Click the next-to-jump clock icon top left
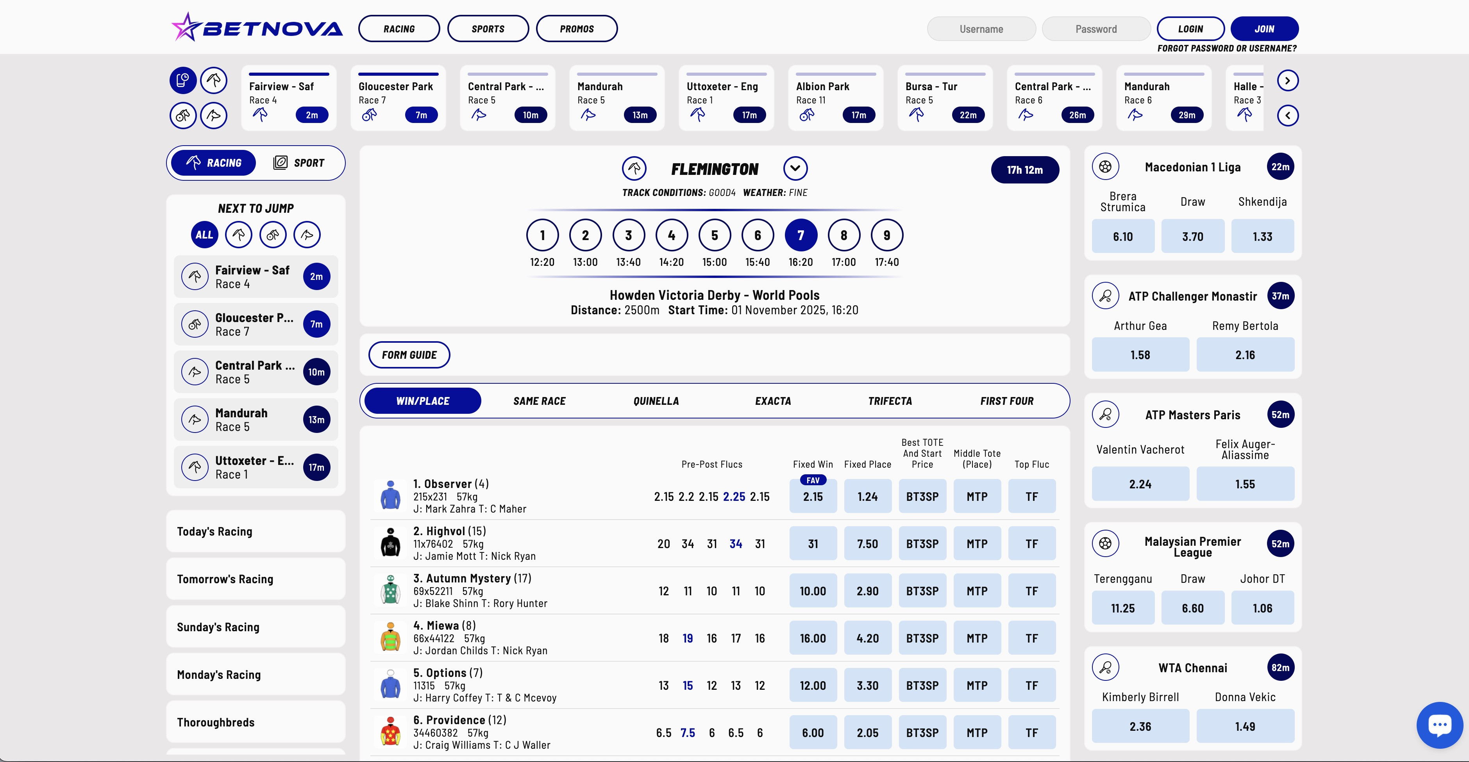This screenshot has height=762, width=1469. (x=182, y=80)
